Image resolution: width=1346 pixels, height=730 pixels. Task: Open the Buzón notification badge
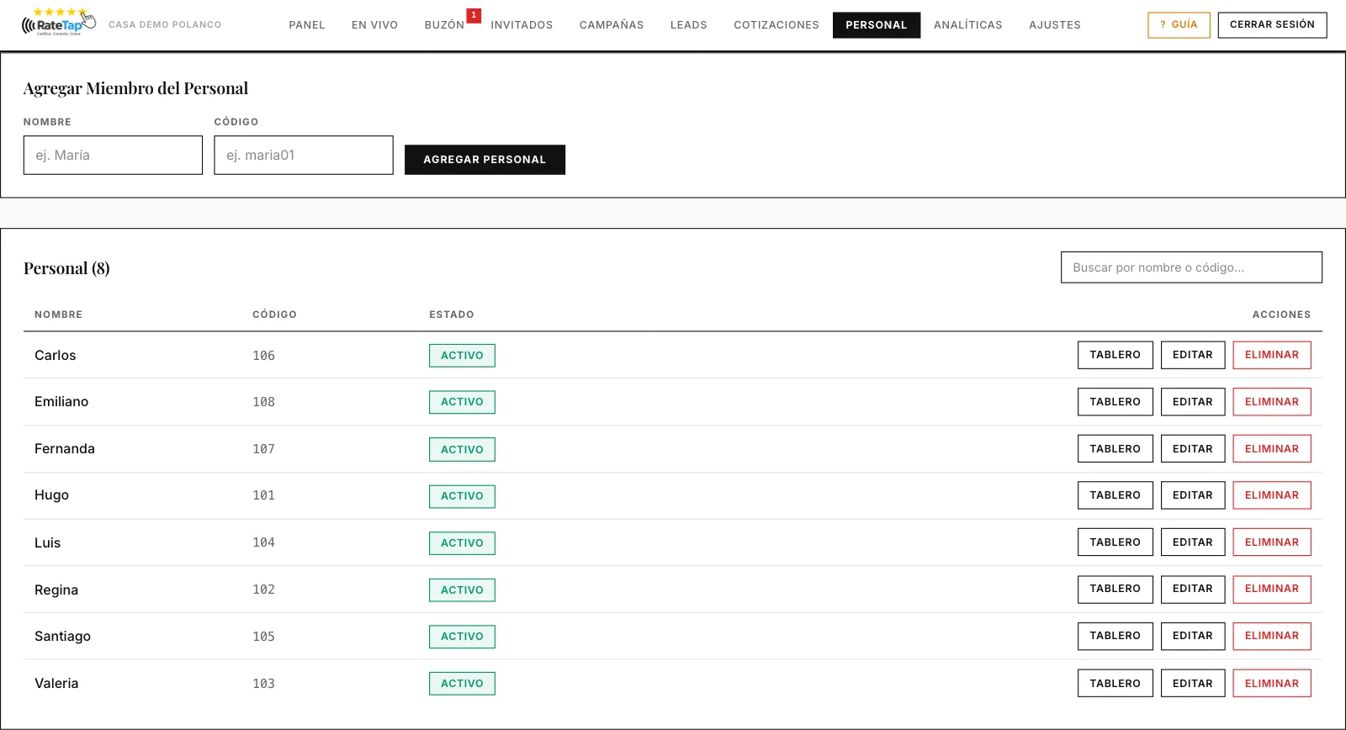(x=474, y=15)
